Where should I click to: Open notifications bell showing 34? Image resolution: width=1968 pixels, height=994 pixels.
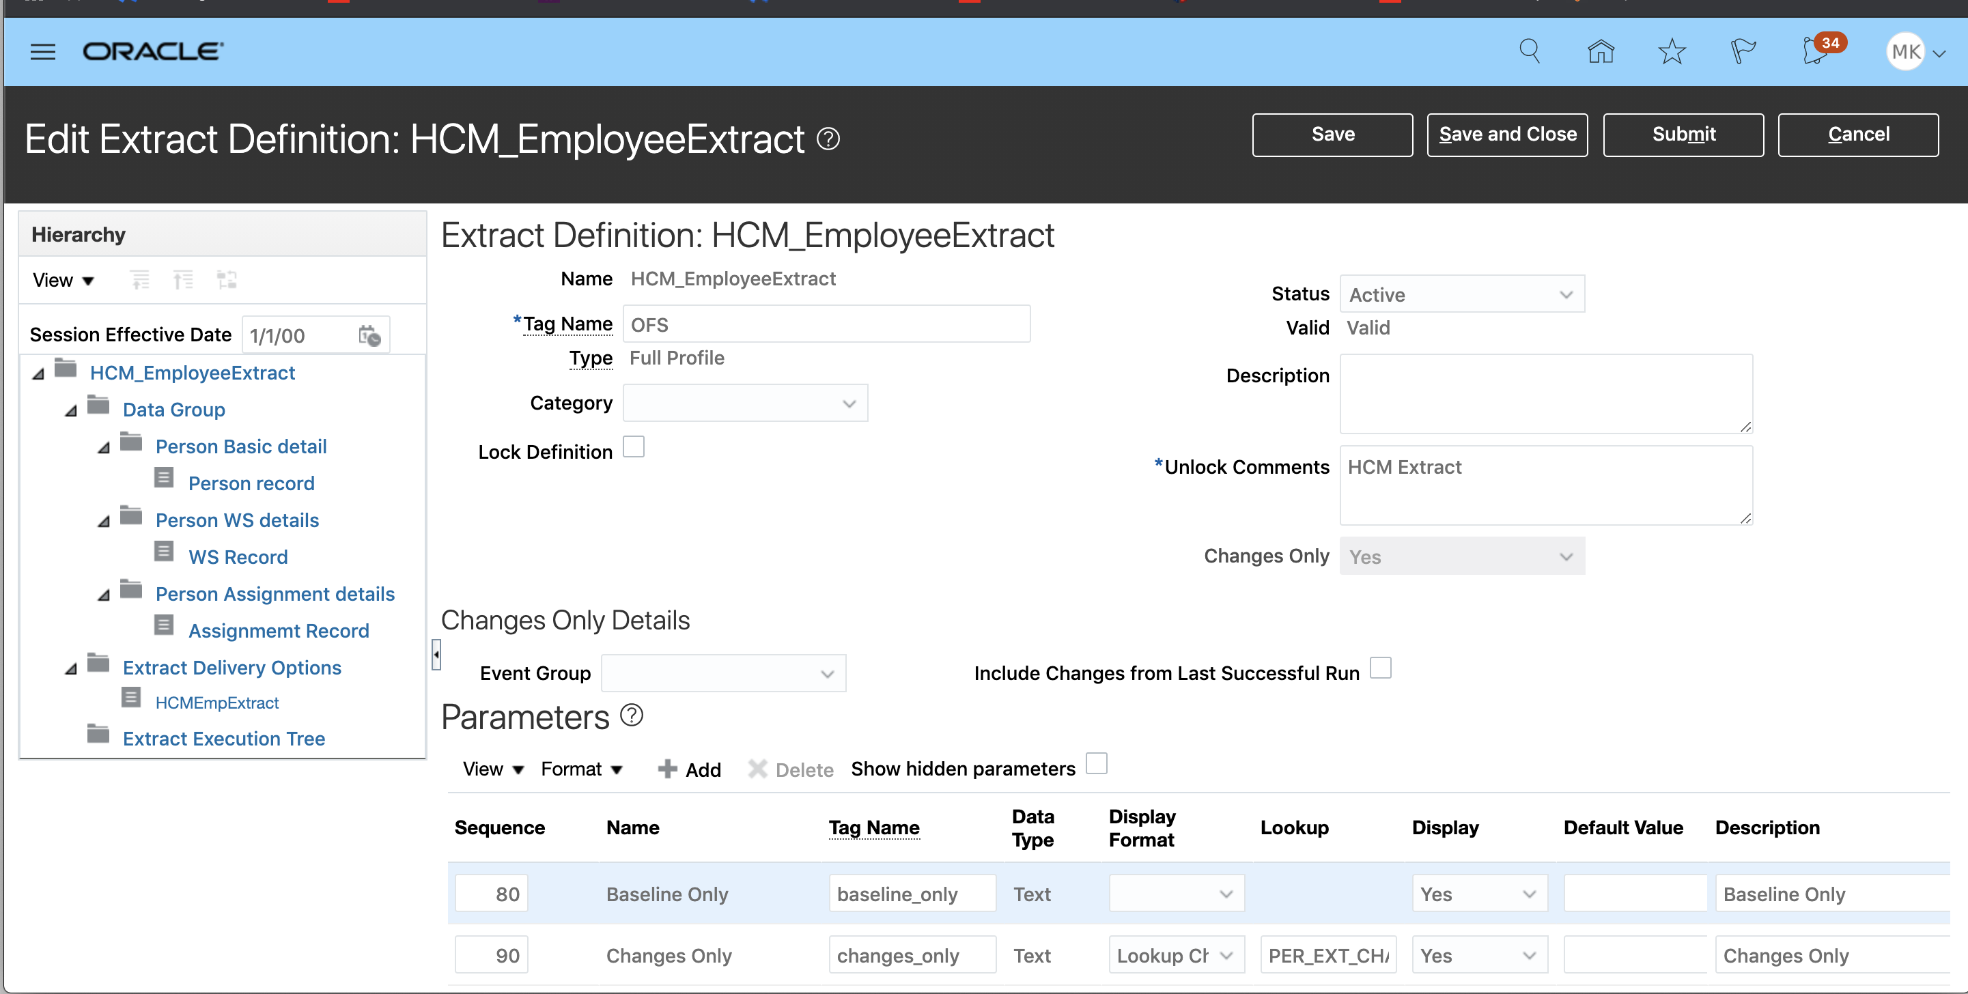[x=1816, y=51]
